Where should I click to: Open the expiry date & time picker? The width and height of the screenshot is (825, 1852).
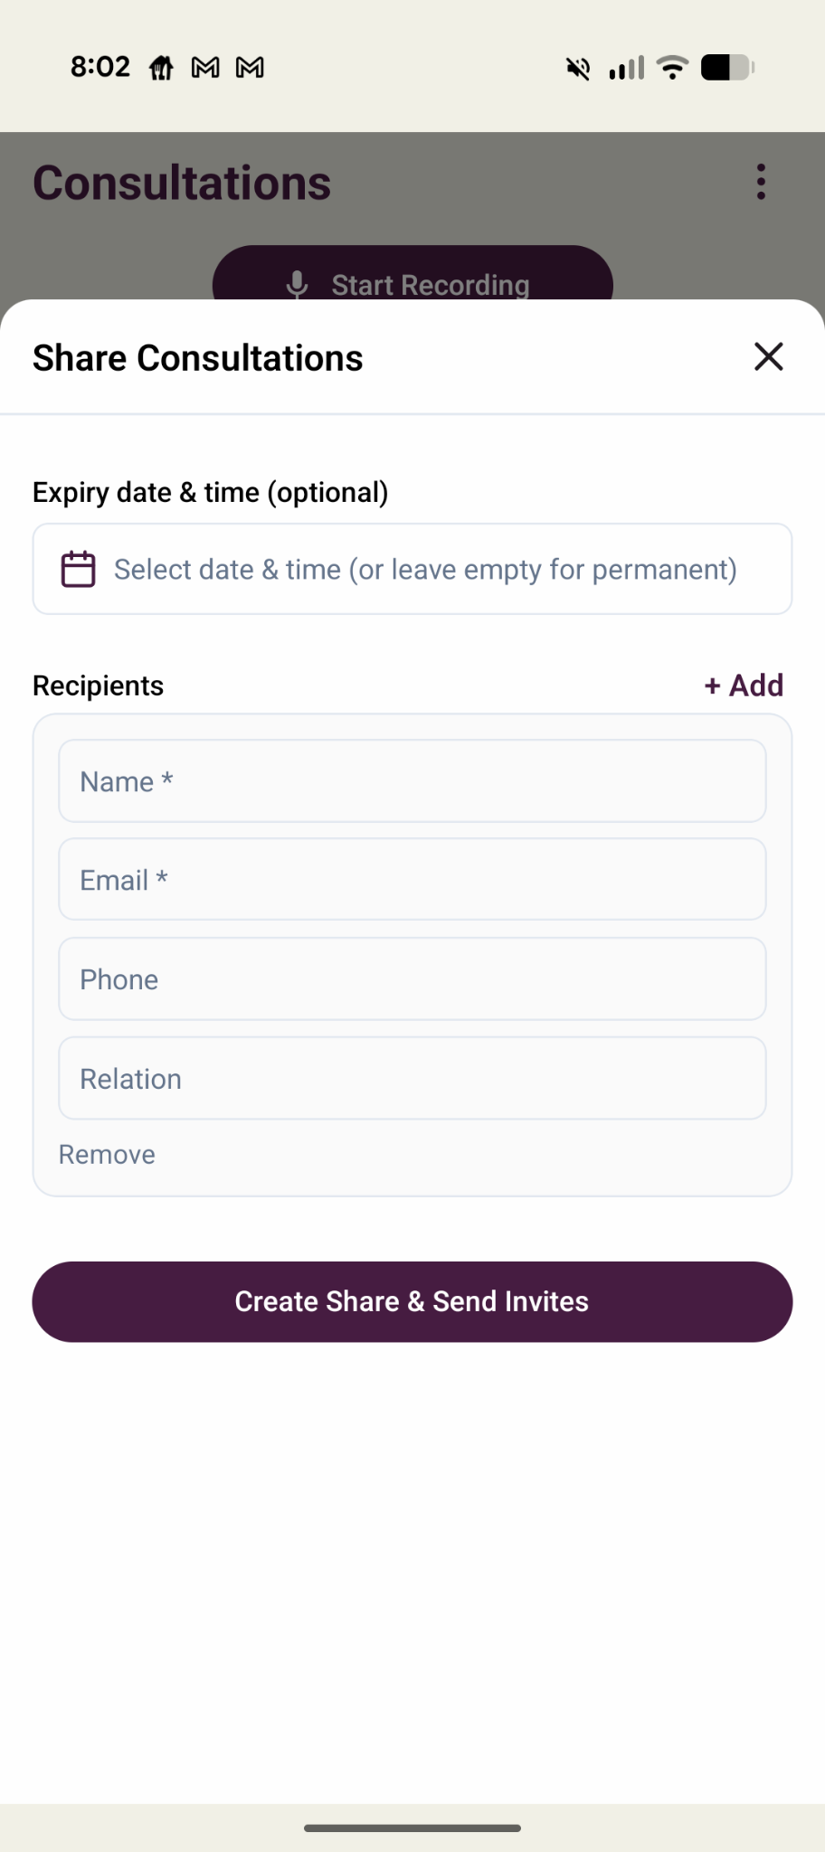tap(412, 569)
